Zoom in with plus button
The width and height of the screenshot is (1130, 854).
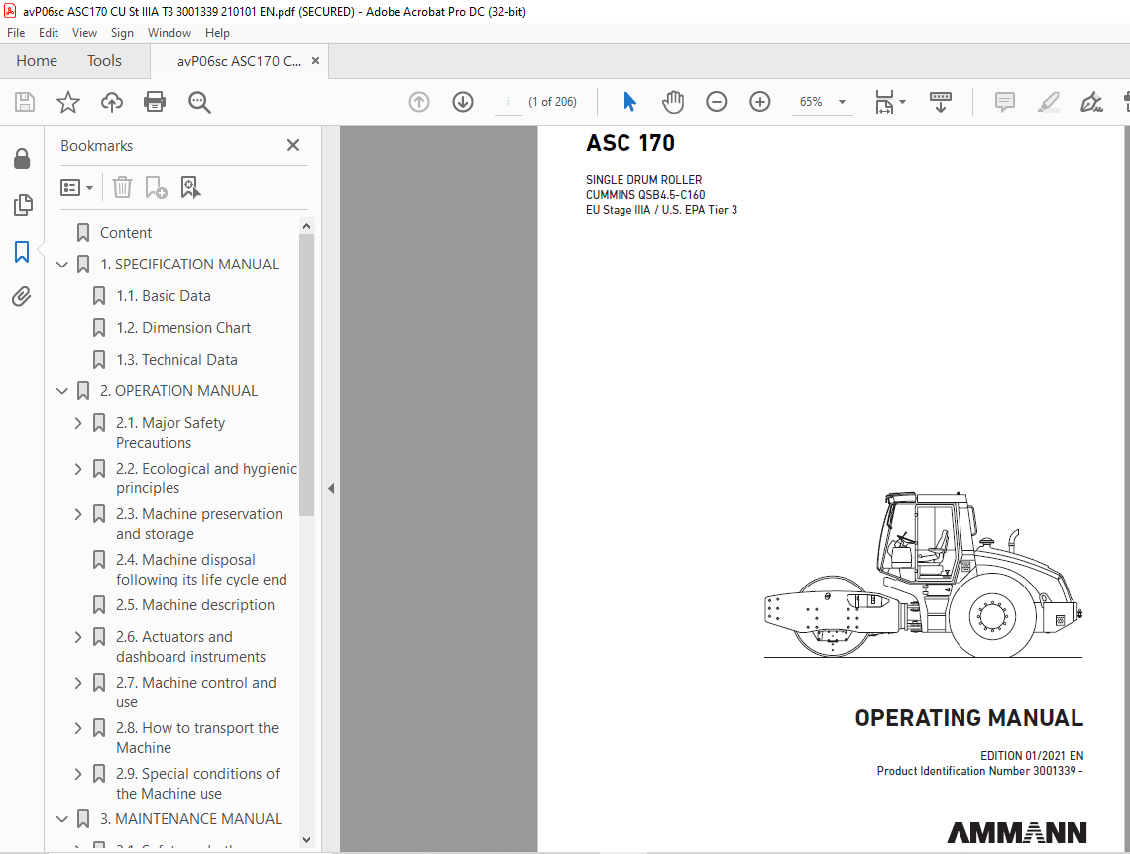[759, 102]
